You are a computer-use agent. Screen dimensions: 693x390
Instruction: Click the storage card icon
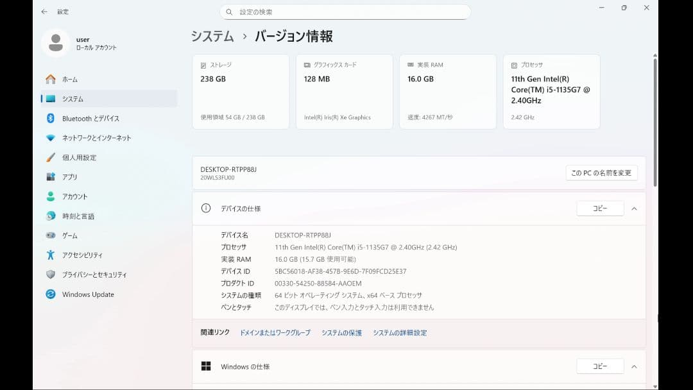point(203,65)
